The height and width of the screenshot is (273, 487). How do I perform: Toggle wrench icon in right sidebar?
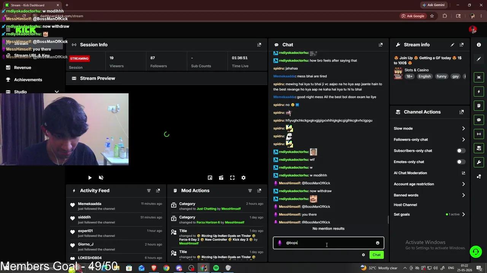pos(479,162)
